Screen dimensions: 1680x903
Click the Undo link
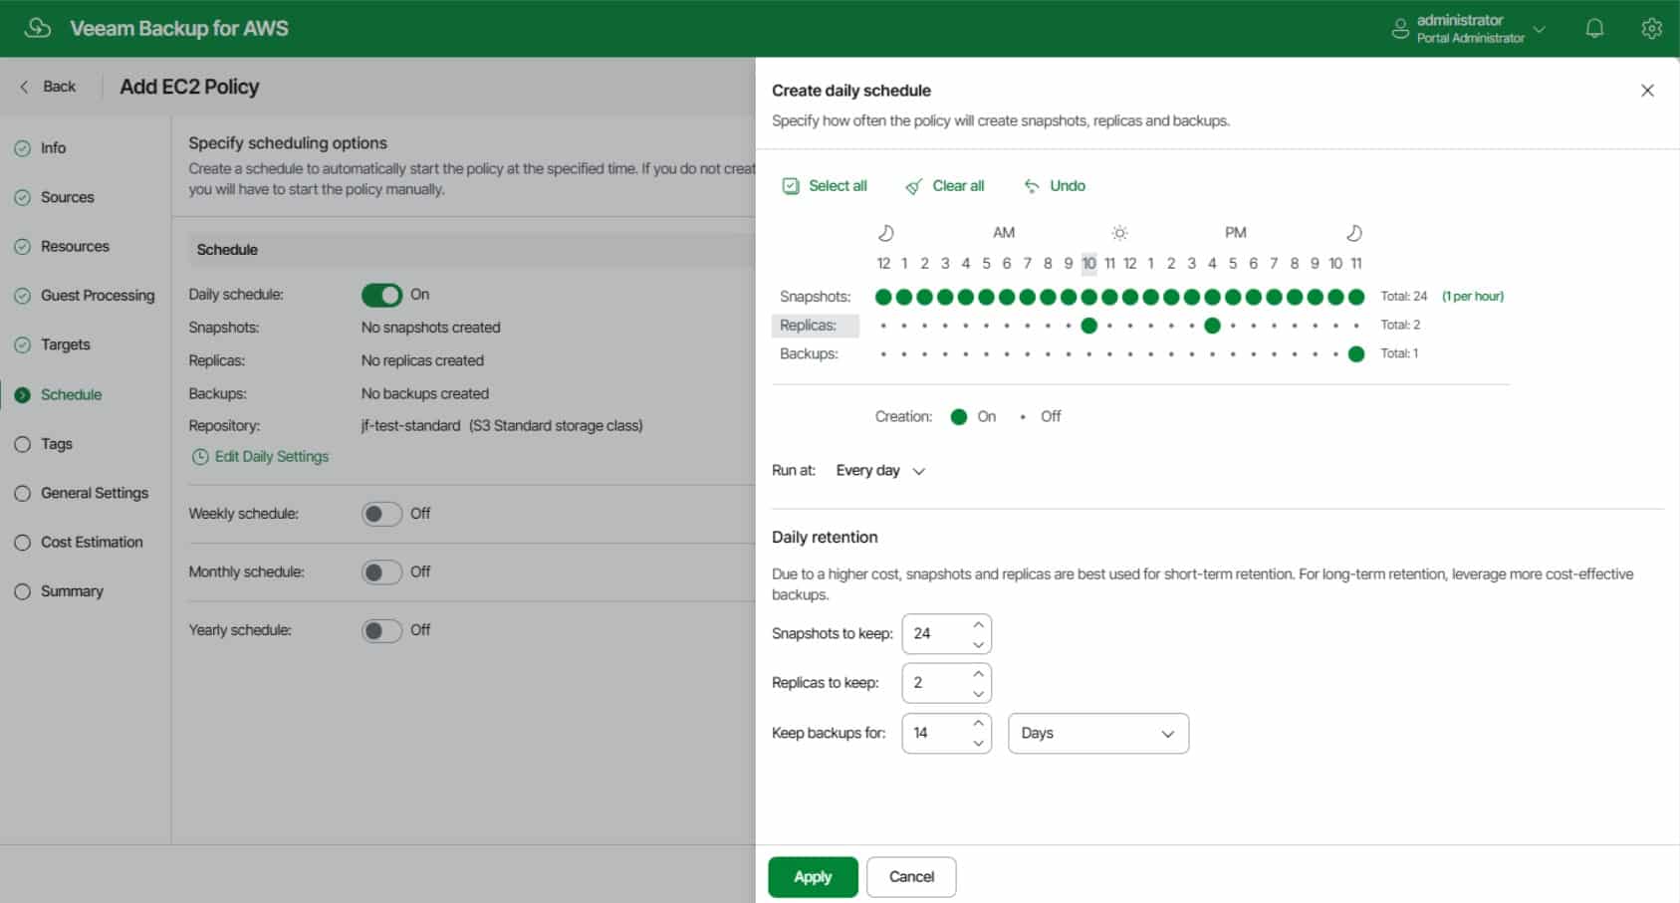(x=1068, y=186)
